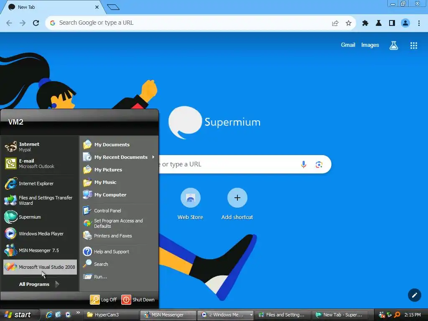Reload the current page

(36, 23)
